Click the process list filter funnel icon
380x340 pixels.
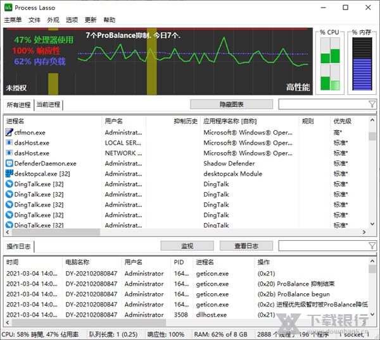372,104
